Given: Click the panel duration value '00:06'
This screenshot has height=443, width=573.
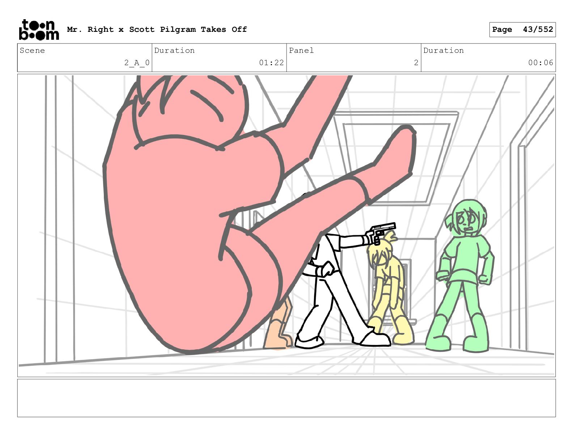Looking at the screenshot, I should (540, 63).
